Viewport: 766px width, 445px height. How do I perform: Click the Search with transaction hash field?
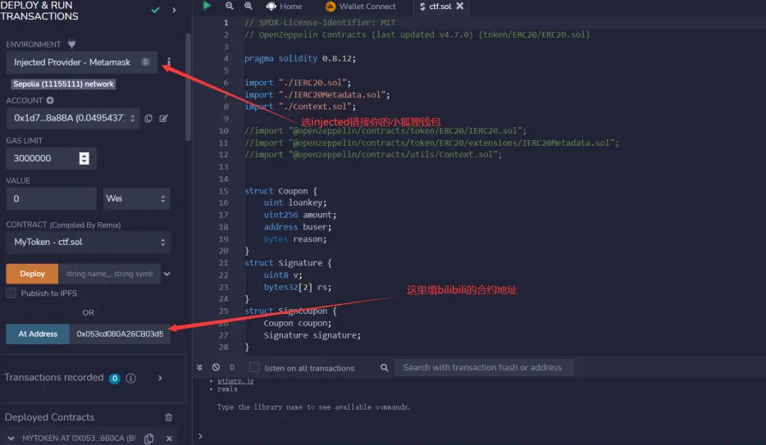[484, 367]
